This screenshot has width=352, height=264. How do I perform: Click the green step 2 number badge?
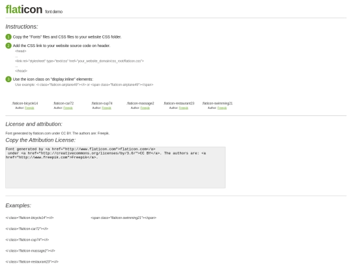pyautogui.click(x=8, y=46)
